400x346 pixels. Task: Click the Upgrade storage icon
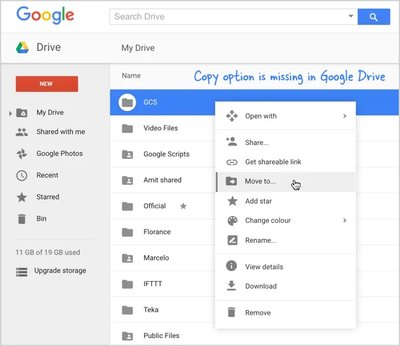[x=22, y=271]
